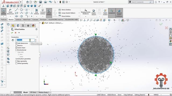This screenshot has height=96, width=172.
Task: Switch to the Surfaces tab
Action: [18, 19]
